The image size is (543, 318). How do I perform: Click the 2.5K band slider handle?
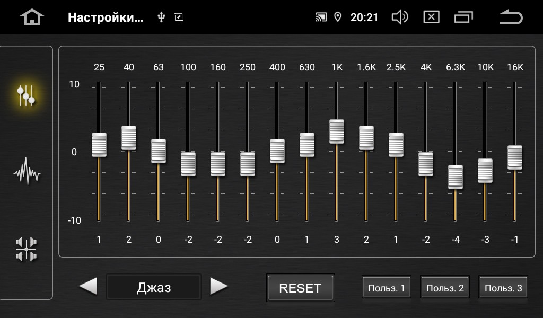(x=396, y=145)
